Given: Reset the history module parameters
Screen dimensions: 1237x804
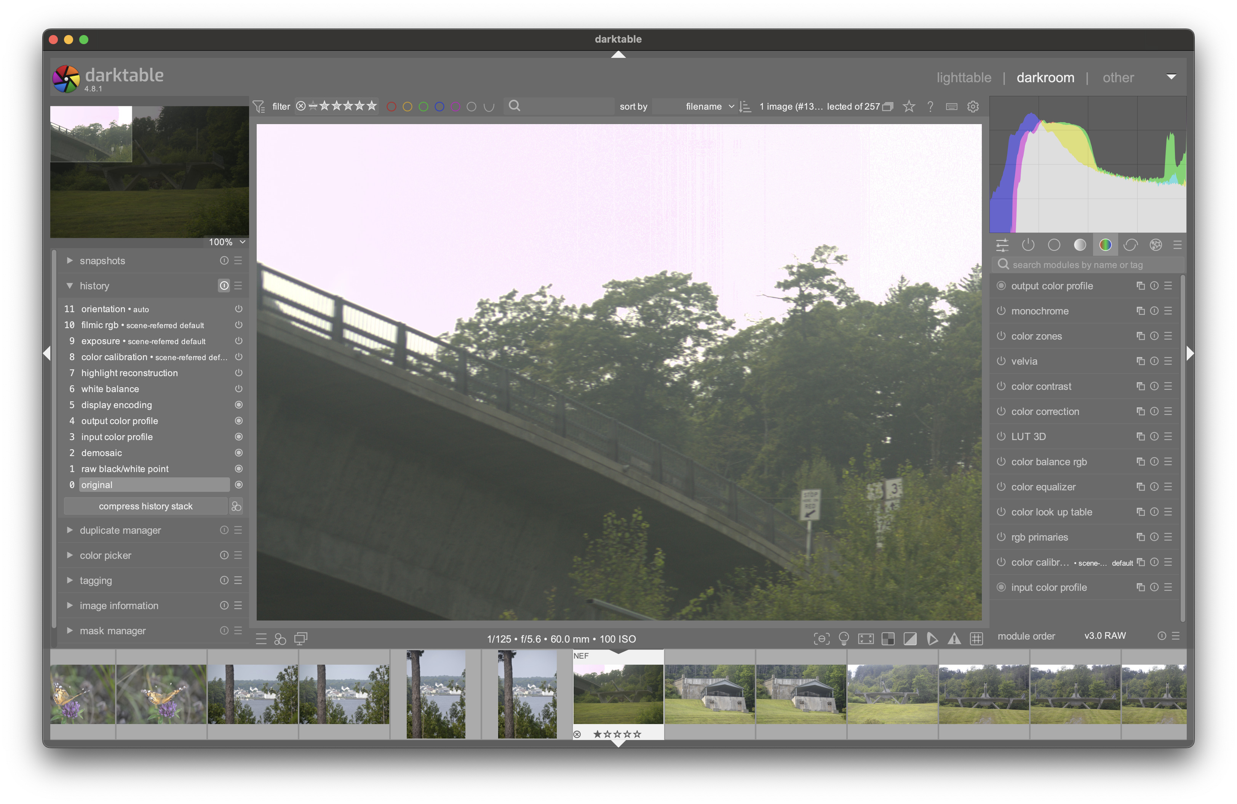Looking at the screenshot, I should [224, 286].
